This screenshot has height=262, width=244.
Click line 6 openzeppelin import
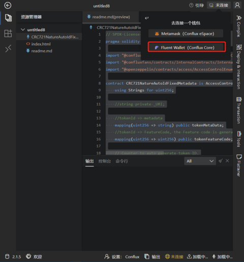pyautogui.click(x=169, y=70)
